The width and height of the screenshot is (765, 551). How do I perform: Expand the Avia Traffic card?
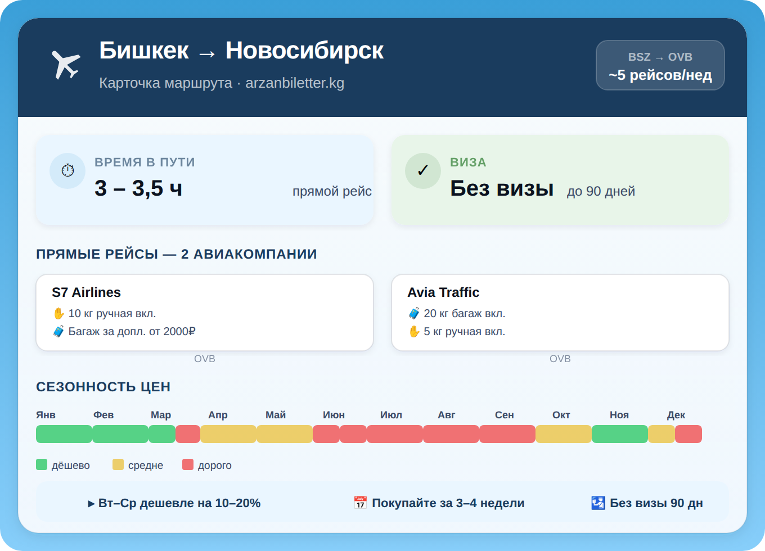point(560,312)
